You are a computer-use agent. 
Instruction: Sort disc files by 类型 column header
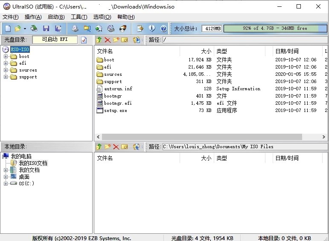point(240,51)
